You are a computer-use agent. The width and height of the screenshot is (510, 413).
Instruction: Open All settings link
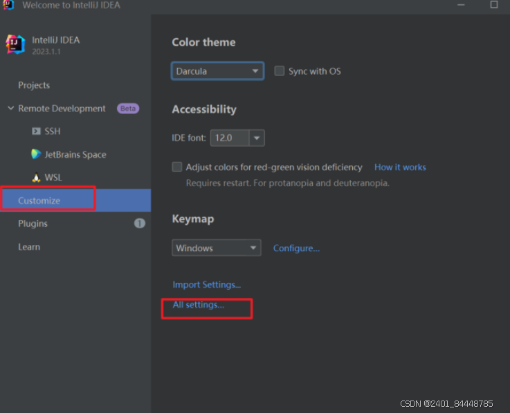click(x=199, y=304)
